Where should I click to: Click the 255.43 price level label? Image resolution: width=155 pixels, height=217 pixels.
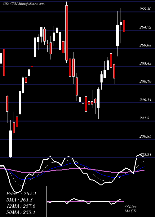[x=145, y=64]
